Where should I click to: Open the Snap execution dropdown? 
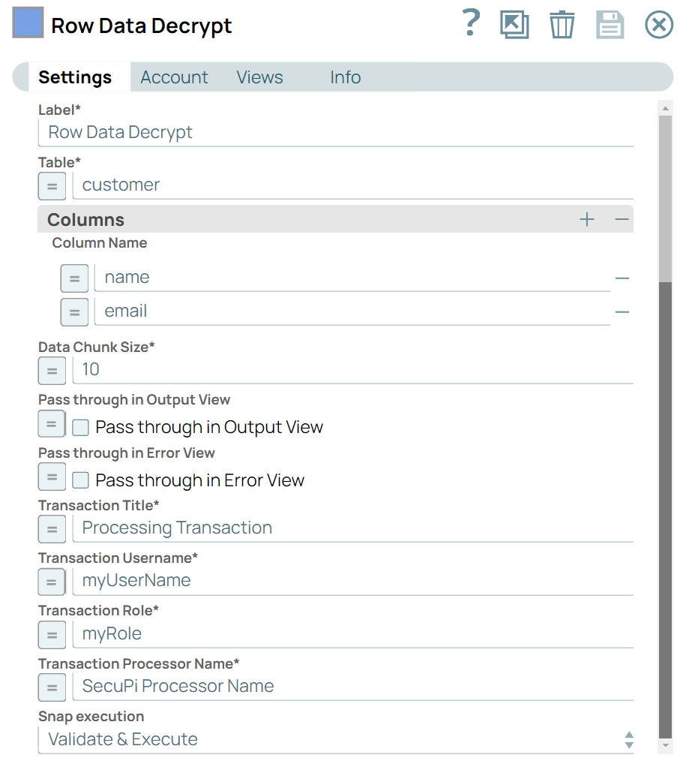(629, 739)
